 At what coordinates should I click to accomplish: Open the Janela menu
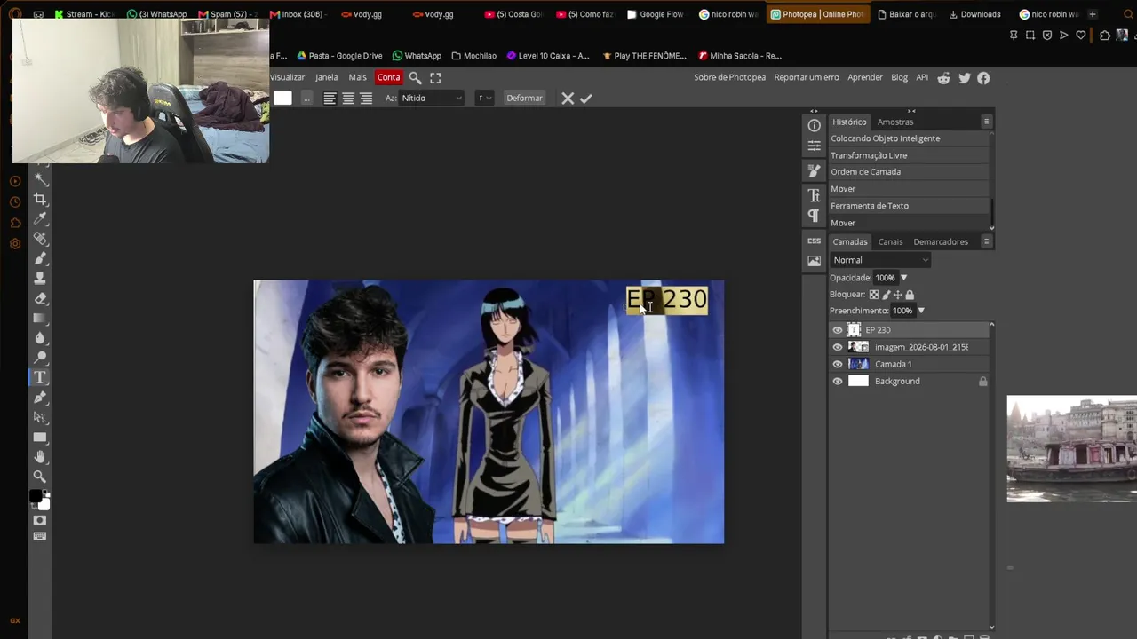pyautogui.click(x=326, y=78)
